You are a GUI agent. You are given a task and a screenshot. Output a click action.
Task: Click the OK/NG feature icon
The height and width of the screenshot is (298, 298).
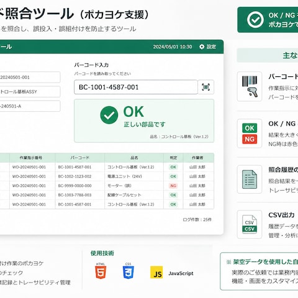coord(250,133)
